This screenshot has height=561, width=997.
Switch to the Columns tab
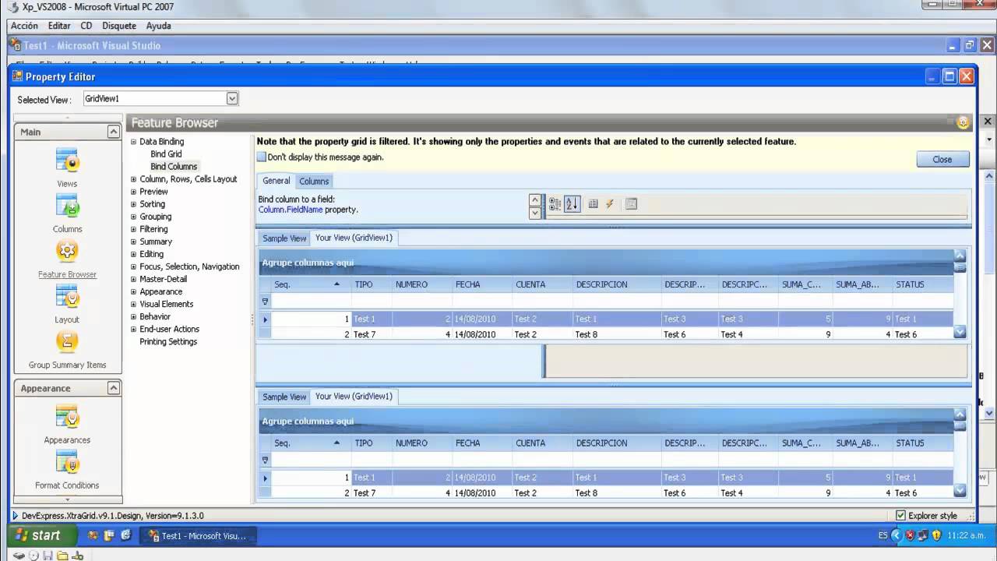[314, 181]
